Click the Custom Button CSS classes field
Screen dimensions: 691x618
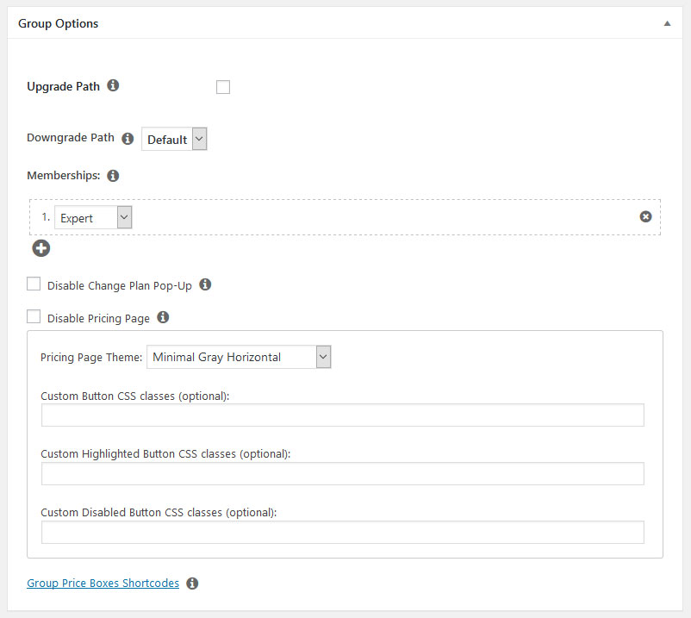342,415
